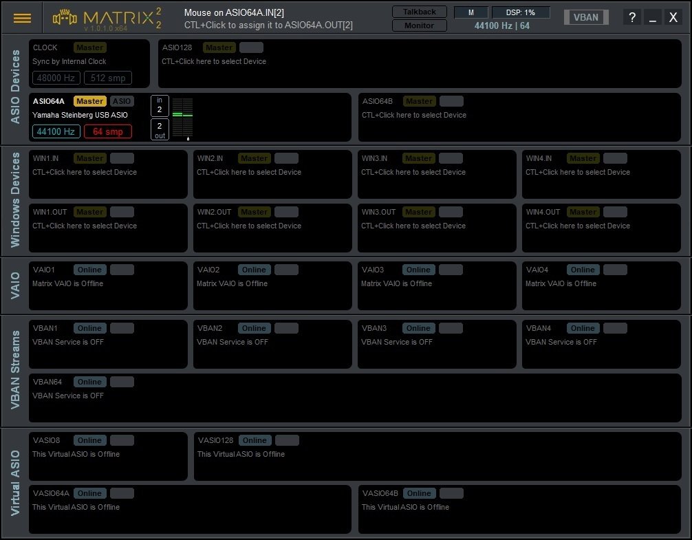Click the VAIO section label
Image resolution: width=692 pixels, height=540 pixels.
(x=15, y=285)
